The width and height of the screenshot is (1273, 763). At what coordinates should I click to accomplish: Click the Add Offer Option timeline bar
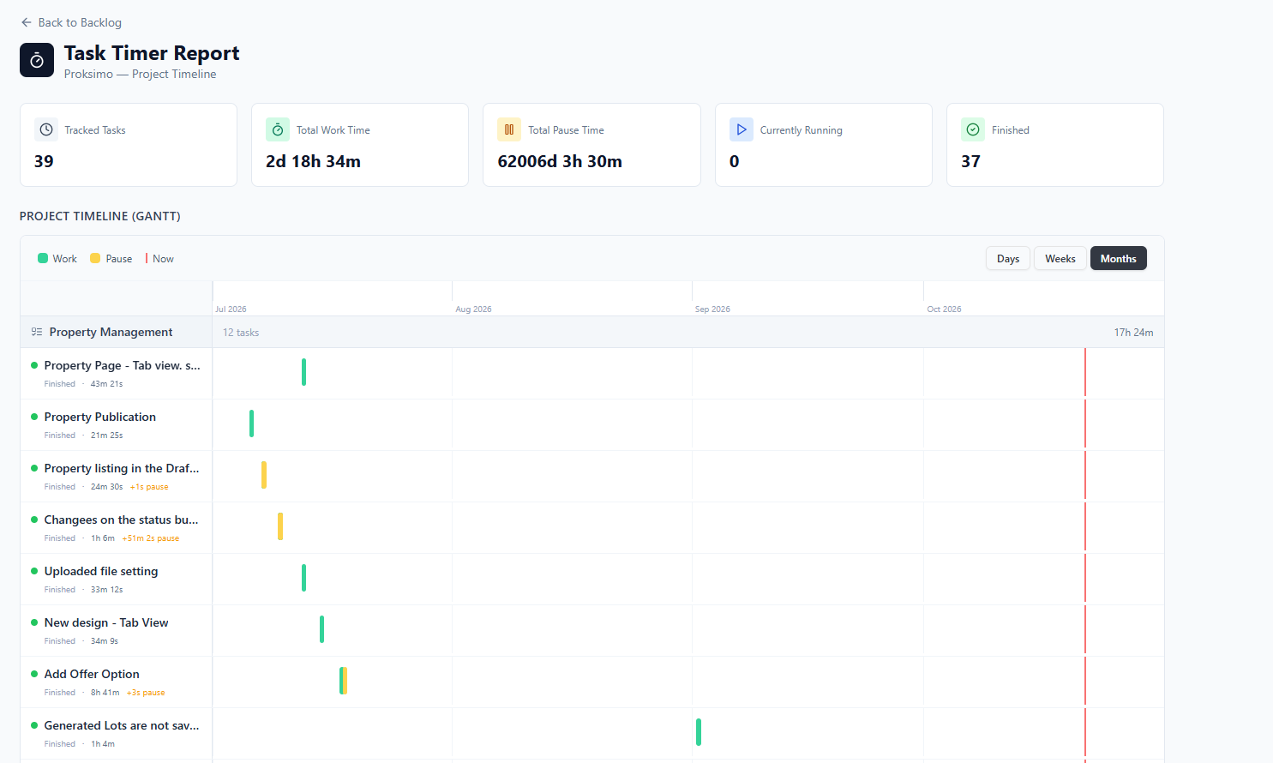point(343,681)
